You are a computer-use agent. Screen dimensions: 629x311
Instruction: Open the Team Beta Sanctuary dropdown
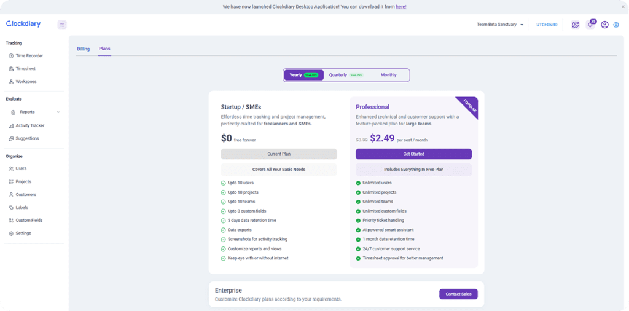tap(500, 25)
